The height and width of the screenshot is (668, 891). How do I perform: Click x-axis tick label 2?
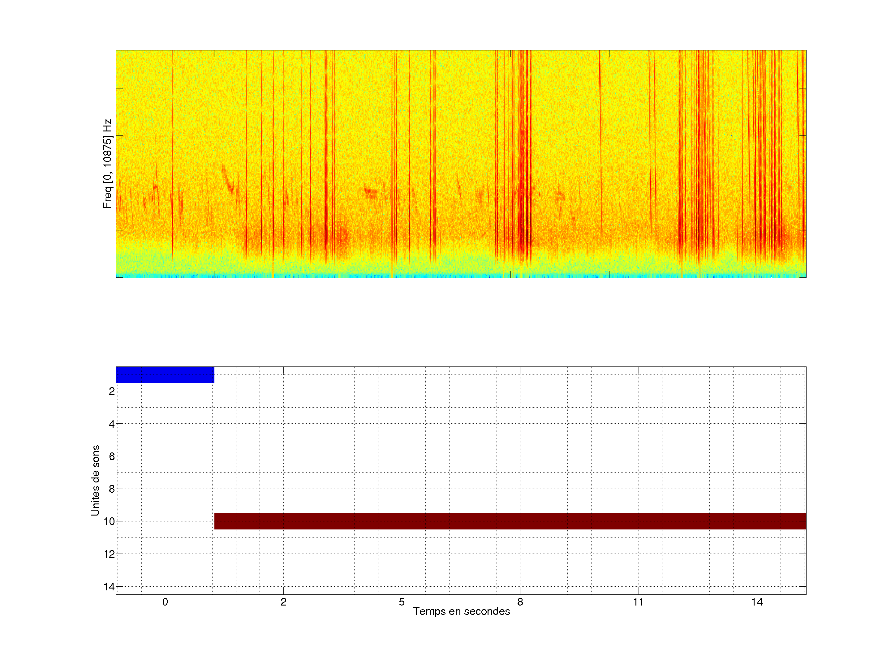[x=284, y=602]
